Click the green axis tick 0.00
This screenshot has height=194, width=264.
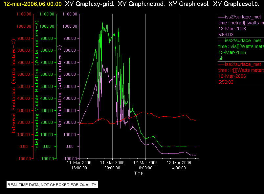pos(47,147)
